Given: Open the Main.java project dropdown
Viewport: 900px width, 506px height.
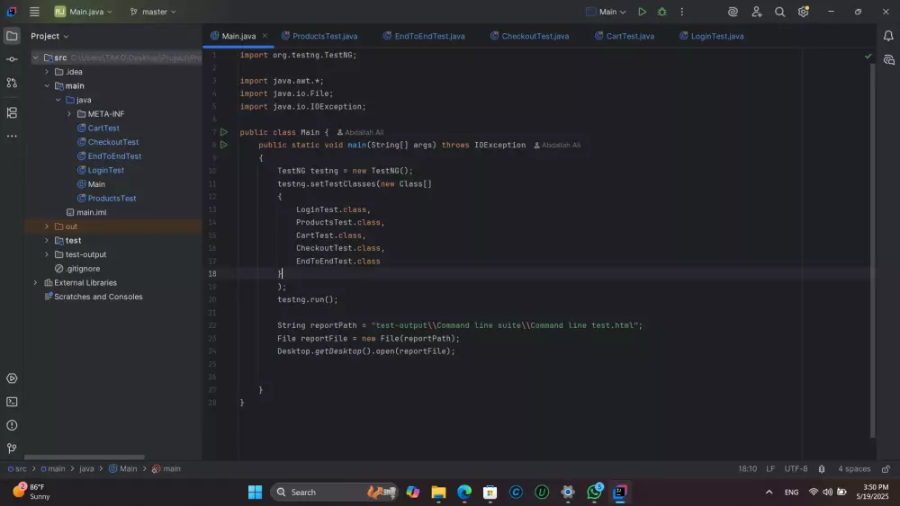Looking at the screenshot, I should (83, 12).
